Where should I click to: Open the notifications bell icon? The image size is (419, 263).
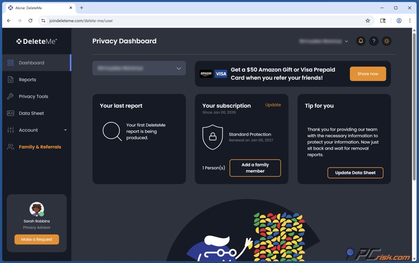click(x=361, y=41)
